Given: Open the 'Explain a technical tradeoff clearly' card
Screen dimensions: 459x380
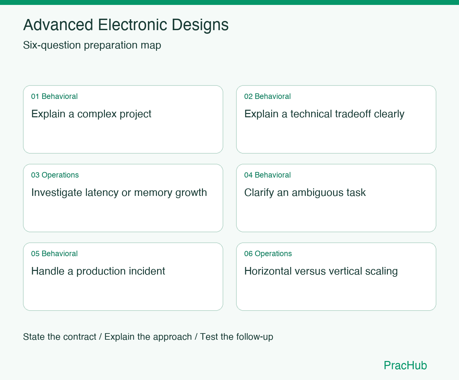Looking at the screenshot, I should (336, 119).
